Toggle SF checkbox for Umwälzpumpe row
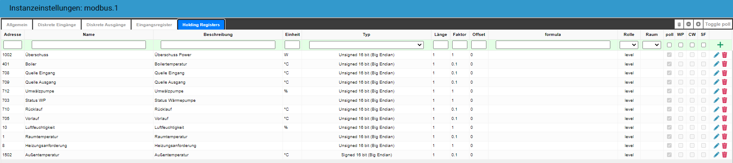The height and width of the screenshot is (163, 733). click(703, 91)
